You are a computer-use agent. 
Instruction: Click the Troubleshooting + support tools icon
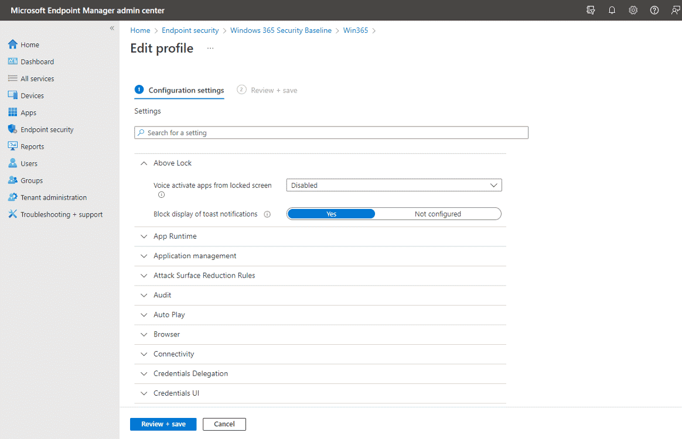pyautogui.click(x=13, y=214)
